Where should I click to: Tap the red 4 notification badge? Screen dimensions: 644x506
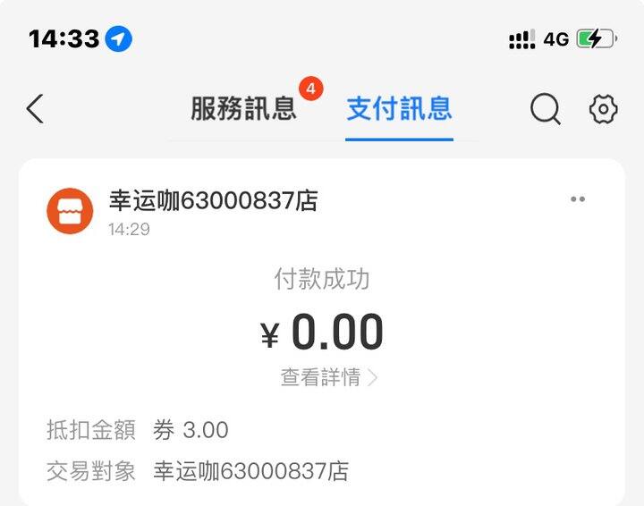(311, 89)
